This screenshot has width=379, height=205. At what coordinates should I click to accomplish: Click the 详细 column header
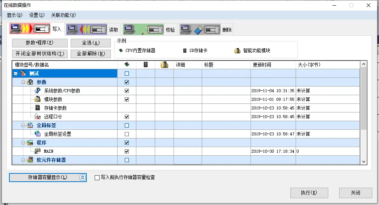tap(188, 65)
